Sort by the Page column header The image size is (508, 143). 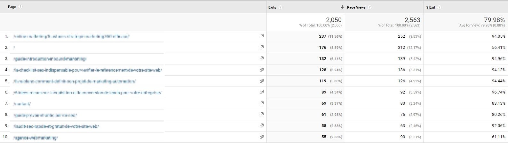[x=12, y=7]
